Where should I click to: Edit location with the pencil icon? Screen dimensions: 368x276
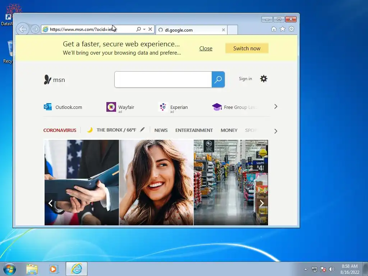click(x=142, y=129)
